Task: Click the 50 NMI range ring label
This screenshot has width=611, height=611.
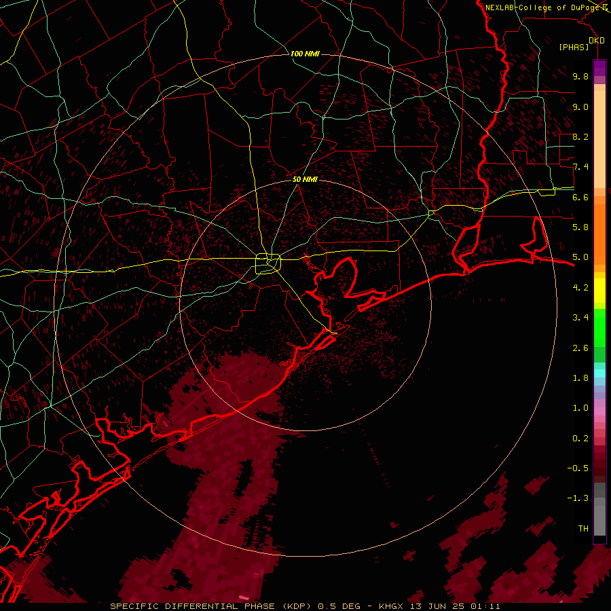Action: 305,180
